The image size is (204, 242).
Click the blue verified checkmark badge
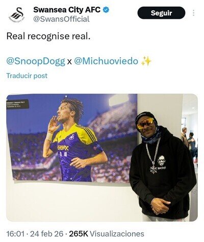pyautogui.click(x=106, y=10)
